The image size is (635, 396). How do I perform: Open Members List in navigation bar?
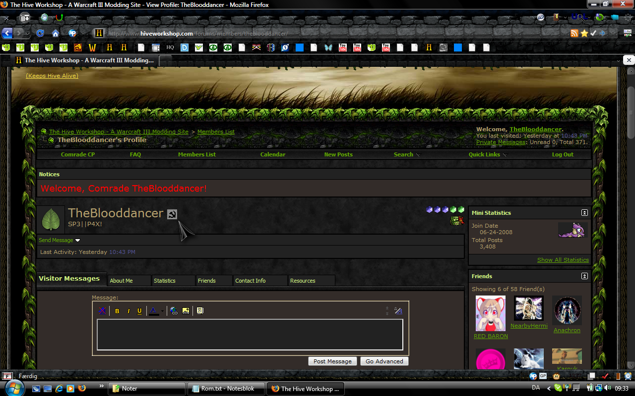197,154
